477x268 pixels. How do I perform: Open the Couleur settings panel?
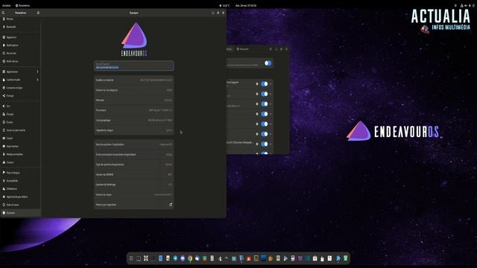point(20,162)
